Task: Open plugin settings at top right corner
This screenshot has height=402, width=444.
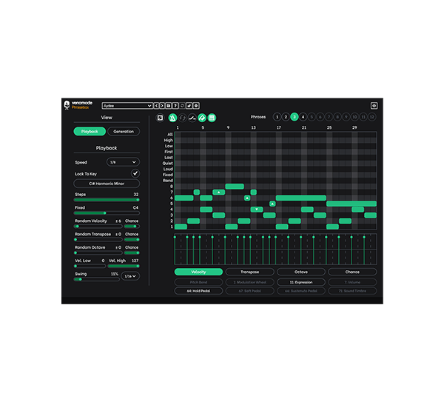Action: [374, 106]
